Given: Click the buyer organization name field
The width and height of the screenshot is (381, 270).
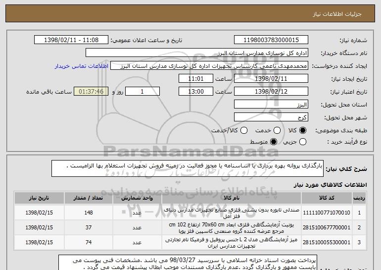Looking at the screenshot, I should pos(197,53).
